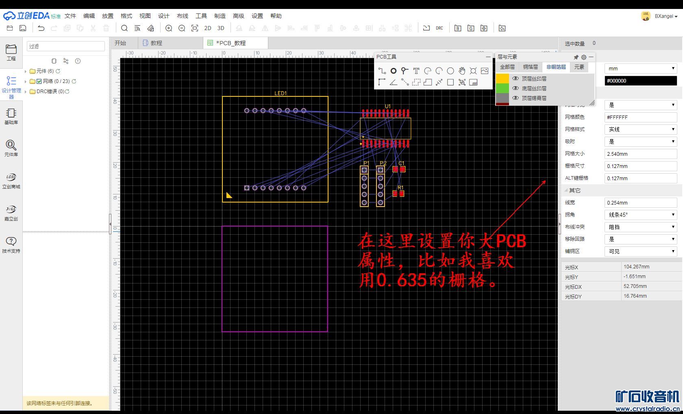Screen dimensions: 683x414
Task: Open the 拐角 dropdown showing 线条45°
Action: (640, 215)
